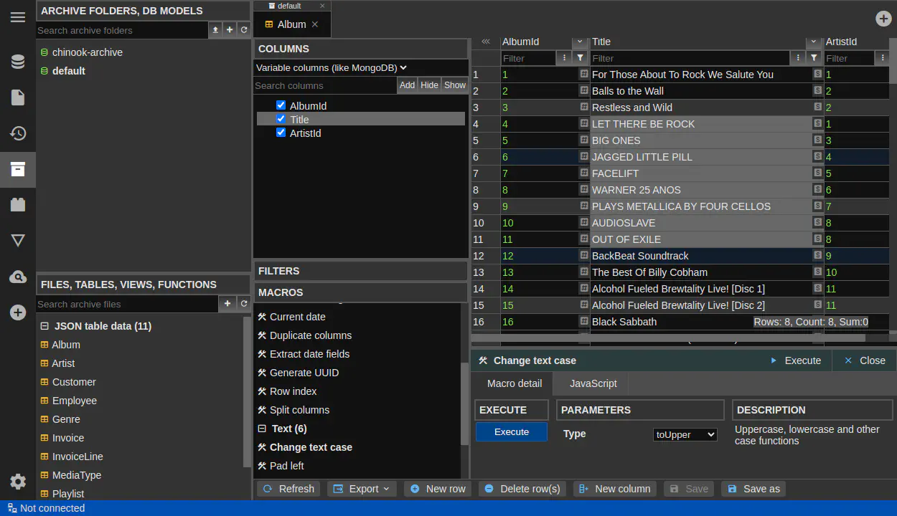Click the Refresh button

(x=288, y=489)
